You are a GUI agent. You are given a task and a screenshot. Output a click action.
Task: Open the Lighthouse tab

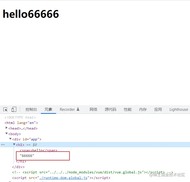coord(179,110)
